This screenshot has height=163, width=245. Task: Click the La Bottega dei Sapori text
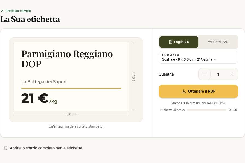[44, 82]
